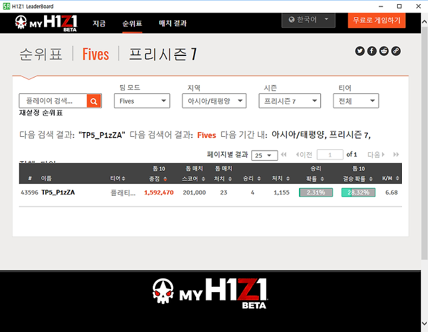Sort by 톱 10 결승 확률 column
428x332 pixels.
coord(371,178)
